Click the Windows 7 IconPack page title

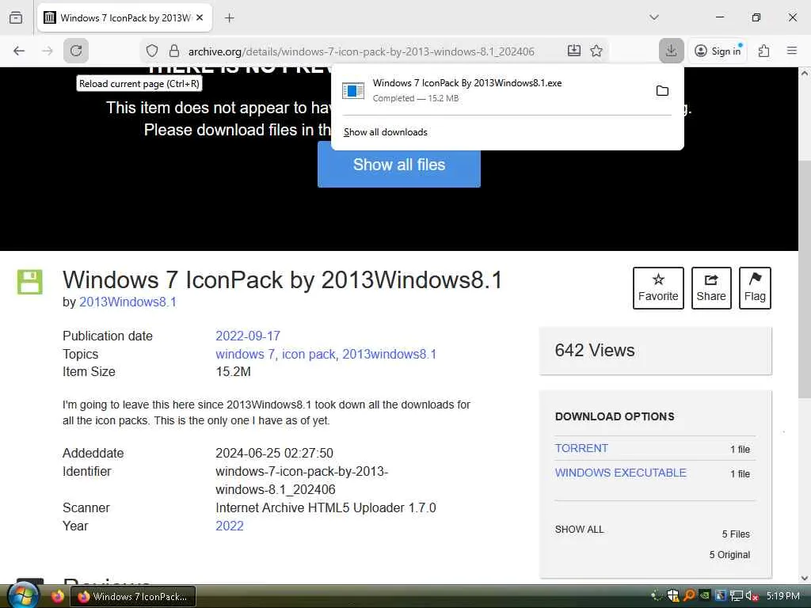[x=283, y=279]
